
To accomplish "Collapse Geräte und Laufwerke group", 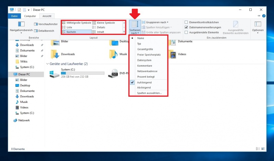I will [x=47, y=64].
